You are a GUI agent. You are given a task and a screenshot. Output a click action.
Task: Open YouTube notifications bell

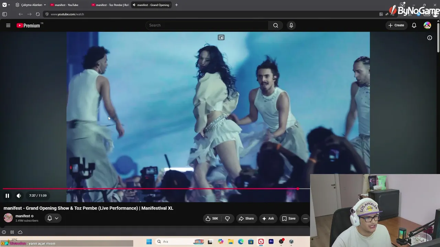(414, 25)
